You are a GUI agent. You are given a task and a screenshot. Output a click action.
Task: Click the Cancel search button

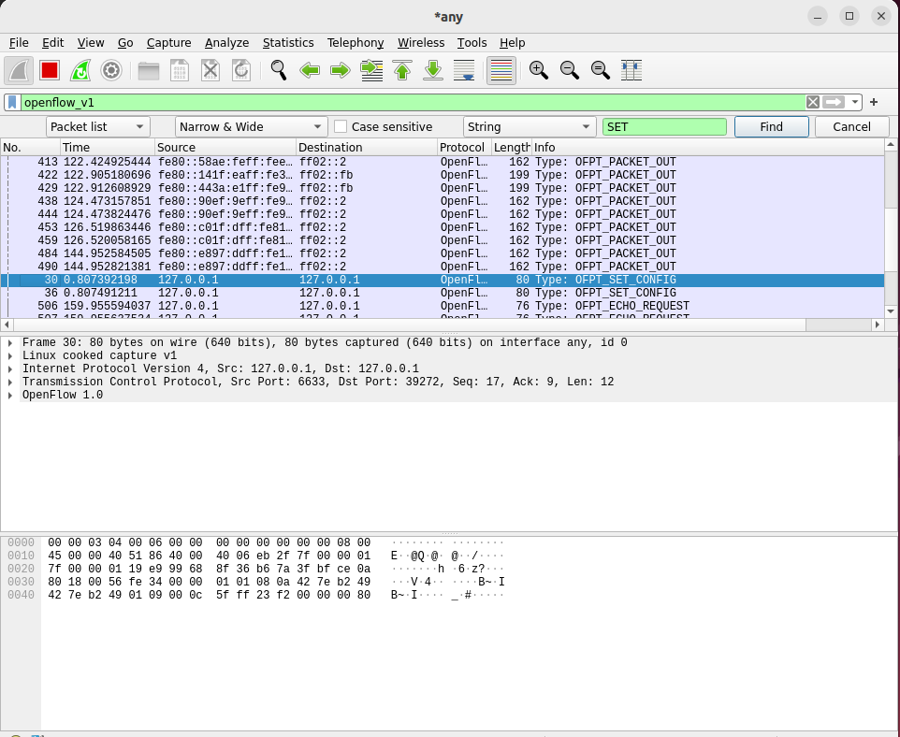click(x=851, y=127)
